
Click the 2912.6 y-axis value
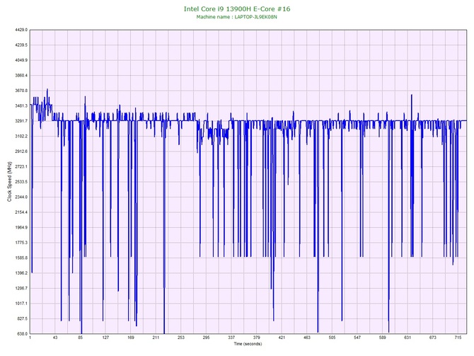pos(21,151)
